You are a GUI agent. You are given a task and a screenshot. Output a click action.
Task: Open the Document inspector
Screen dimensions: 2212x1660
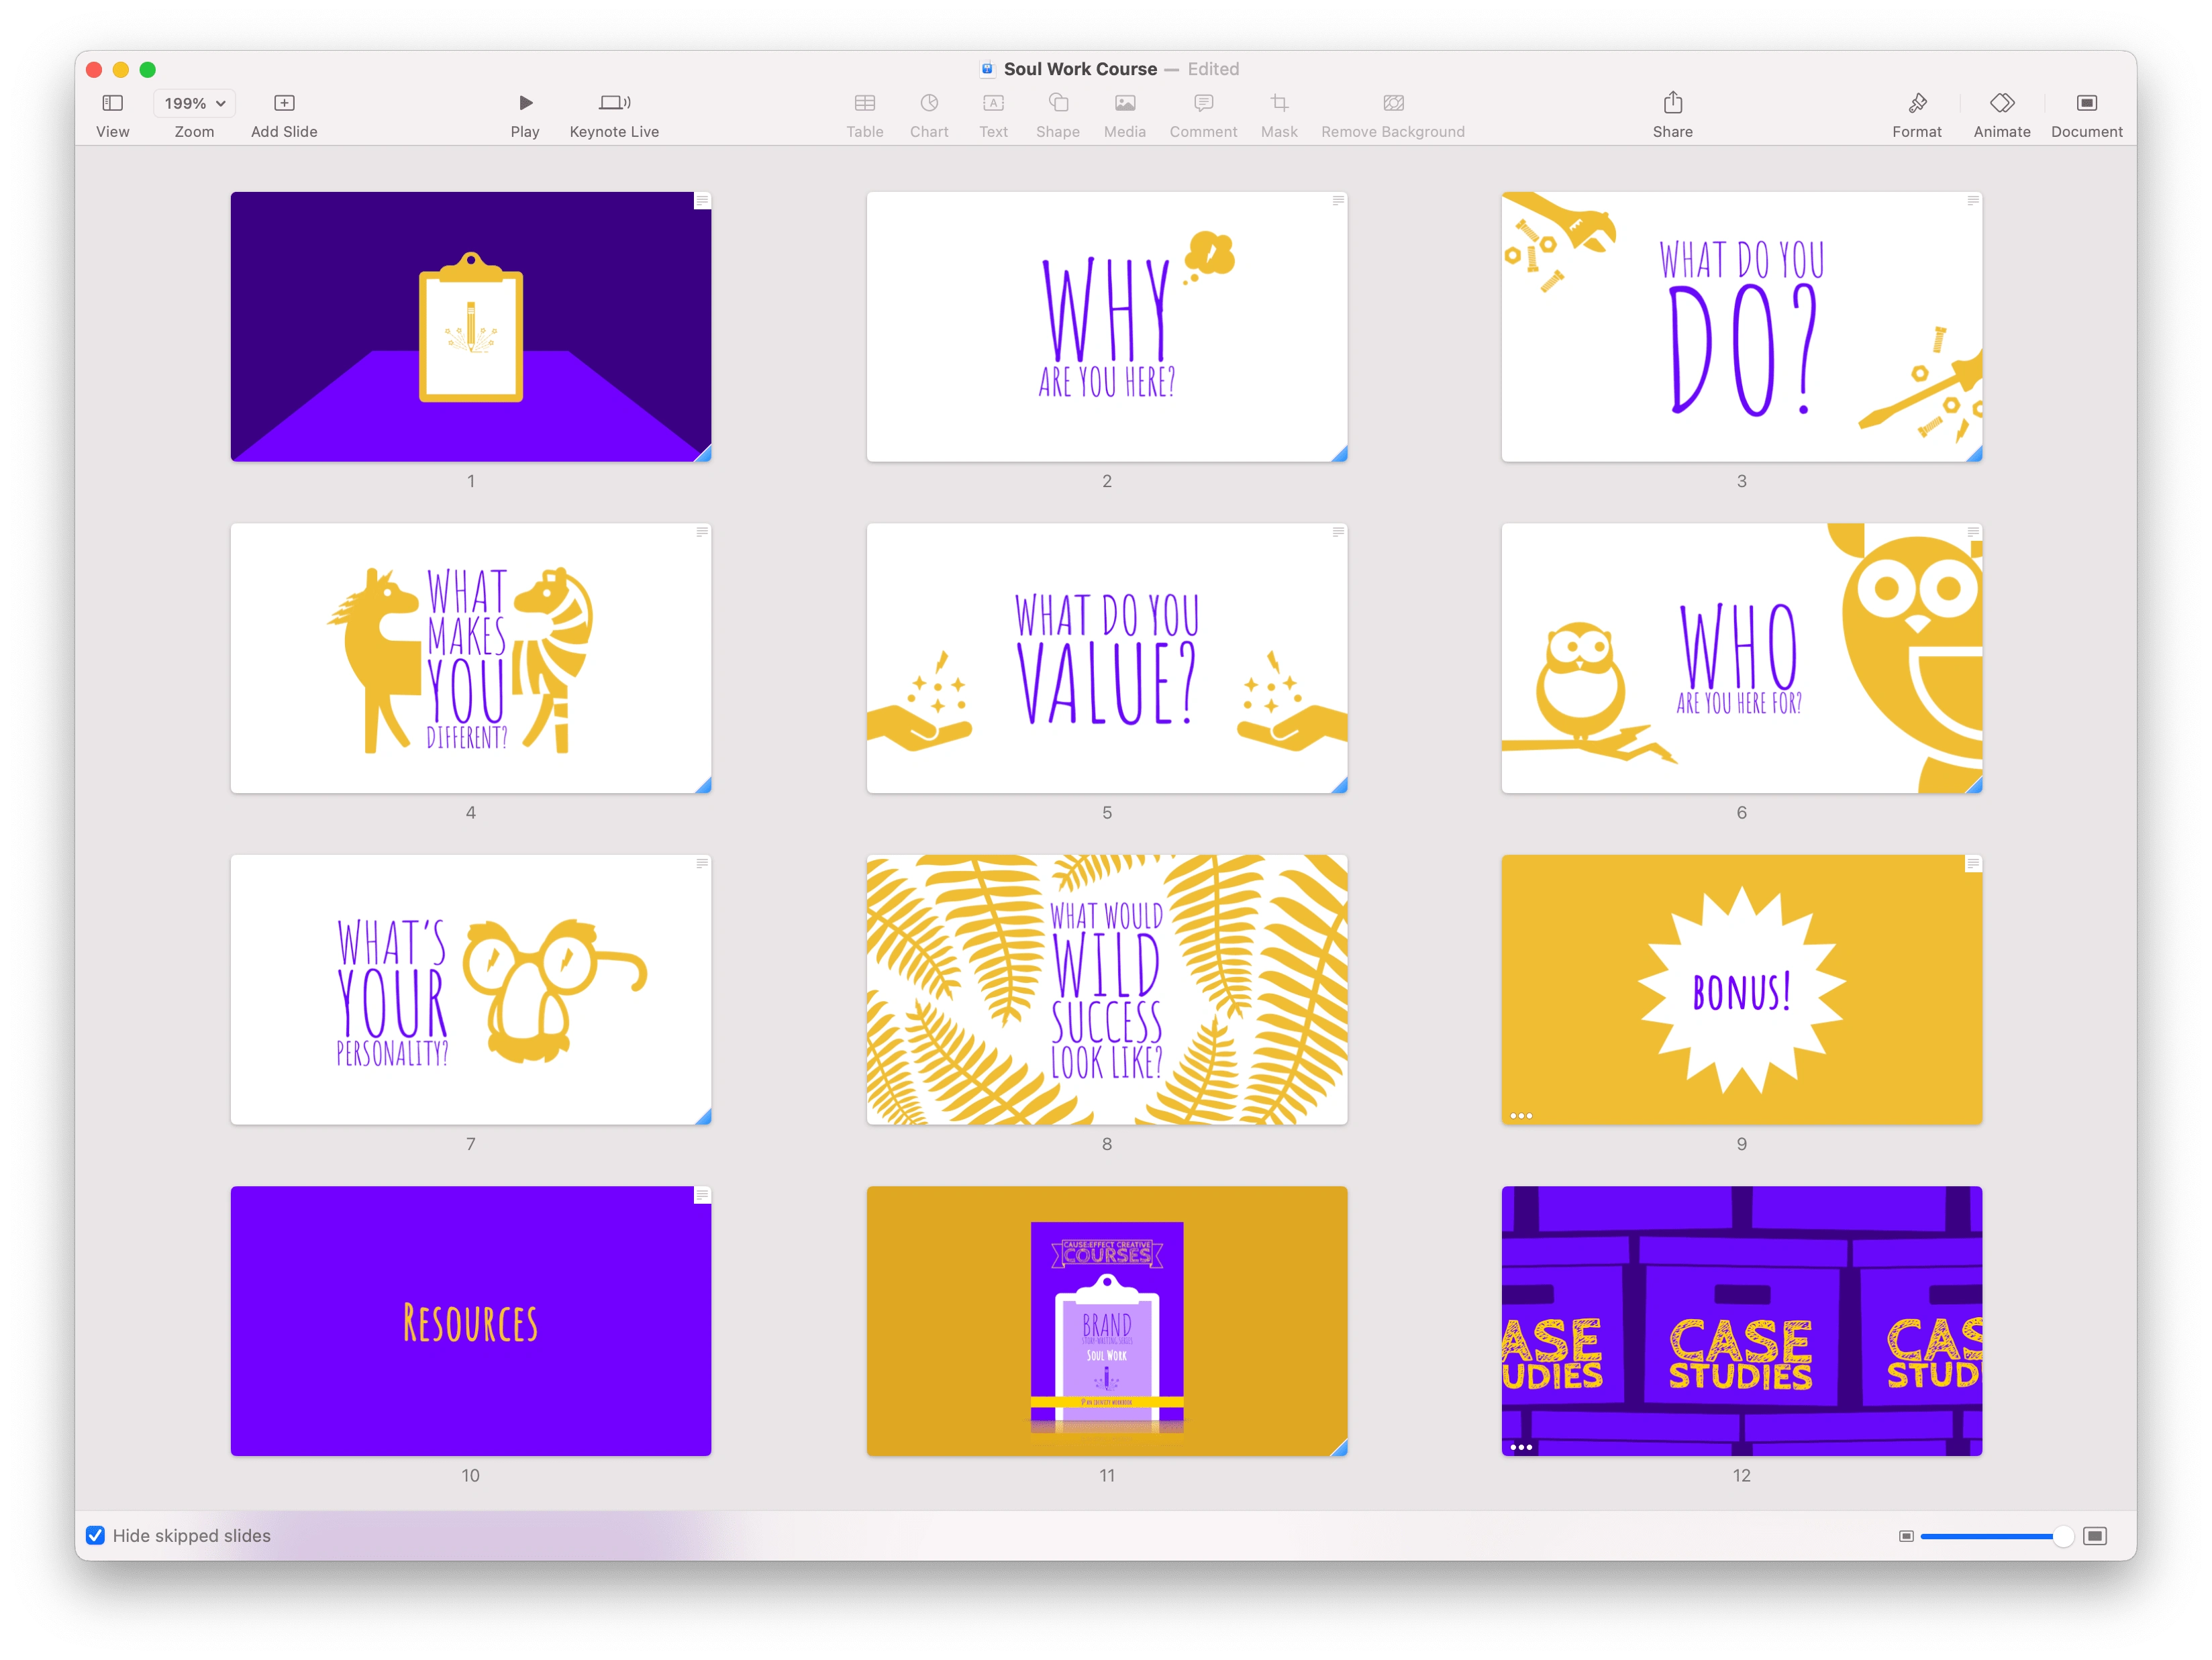coord(2086,103)
